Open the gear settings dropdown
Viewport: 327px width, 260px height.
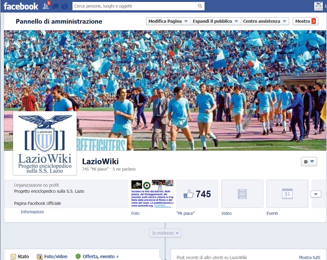point(309,162)
